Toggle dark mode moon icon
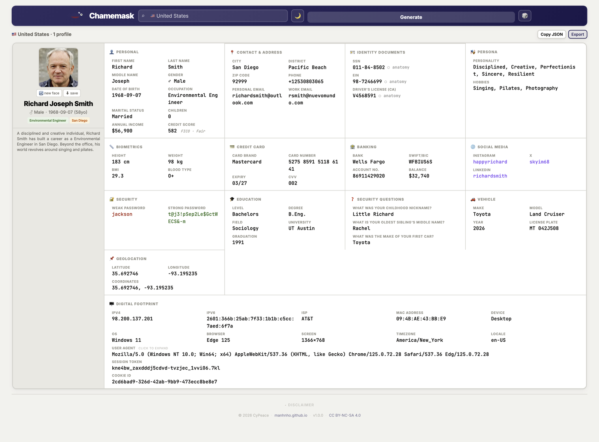This screenshot has width=599, height=442. [298, 16]
